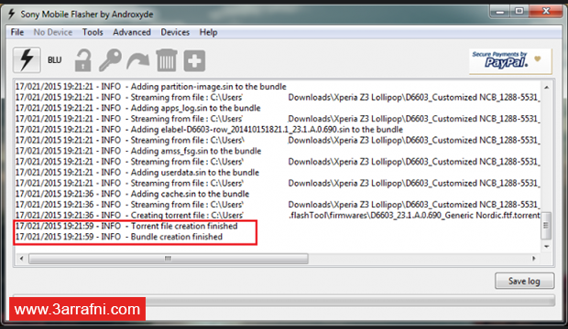The height and width of the screenshot is (329, 568).
Task: Close the Sony Mobile Flasher window
Action: 546,12
